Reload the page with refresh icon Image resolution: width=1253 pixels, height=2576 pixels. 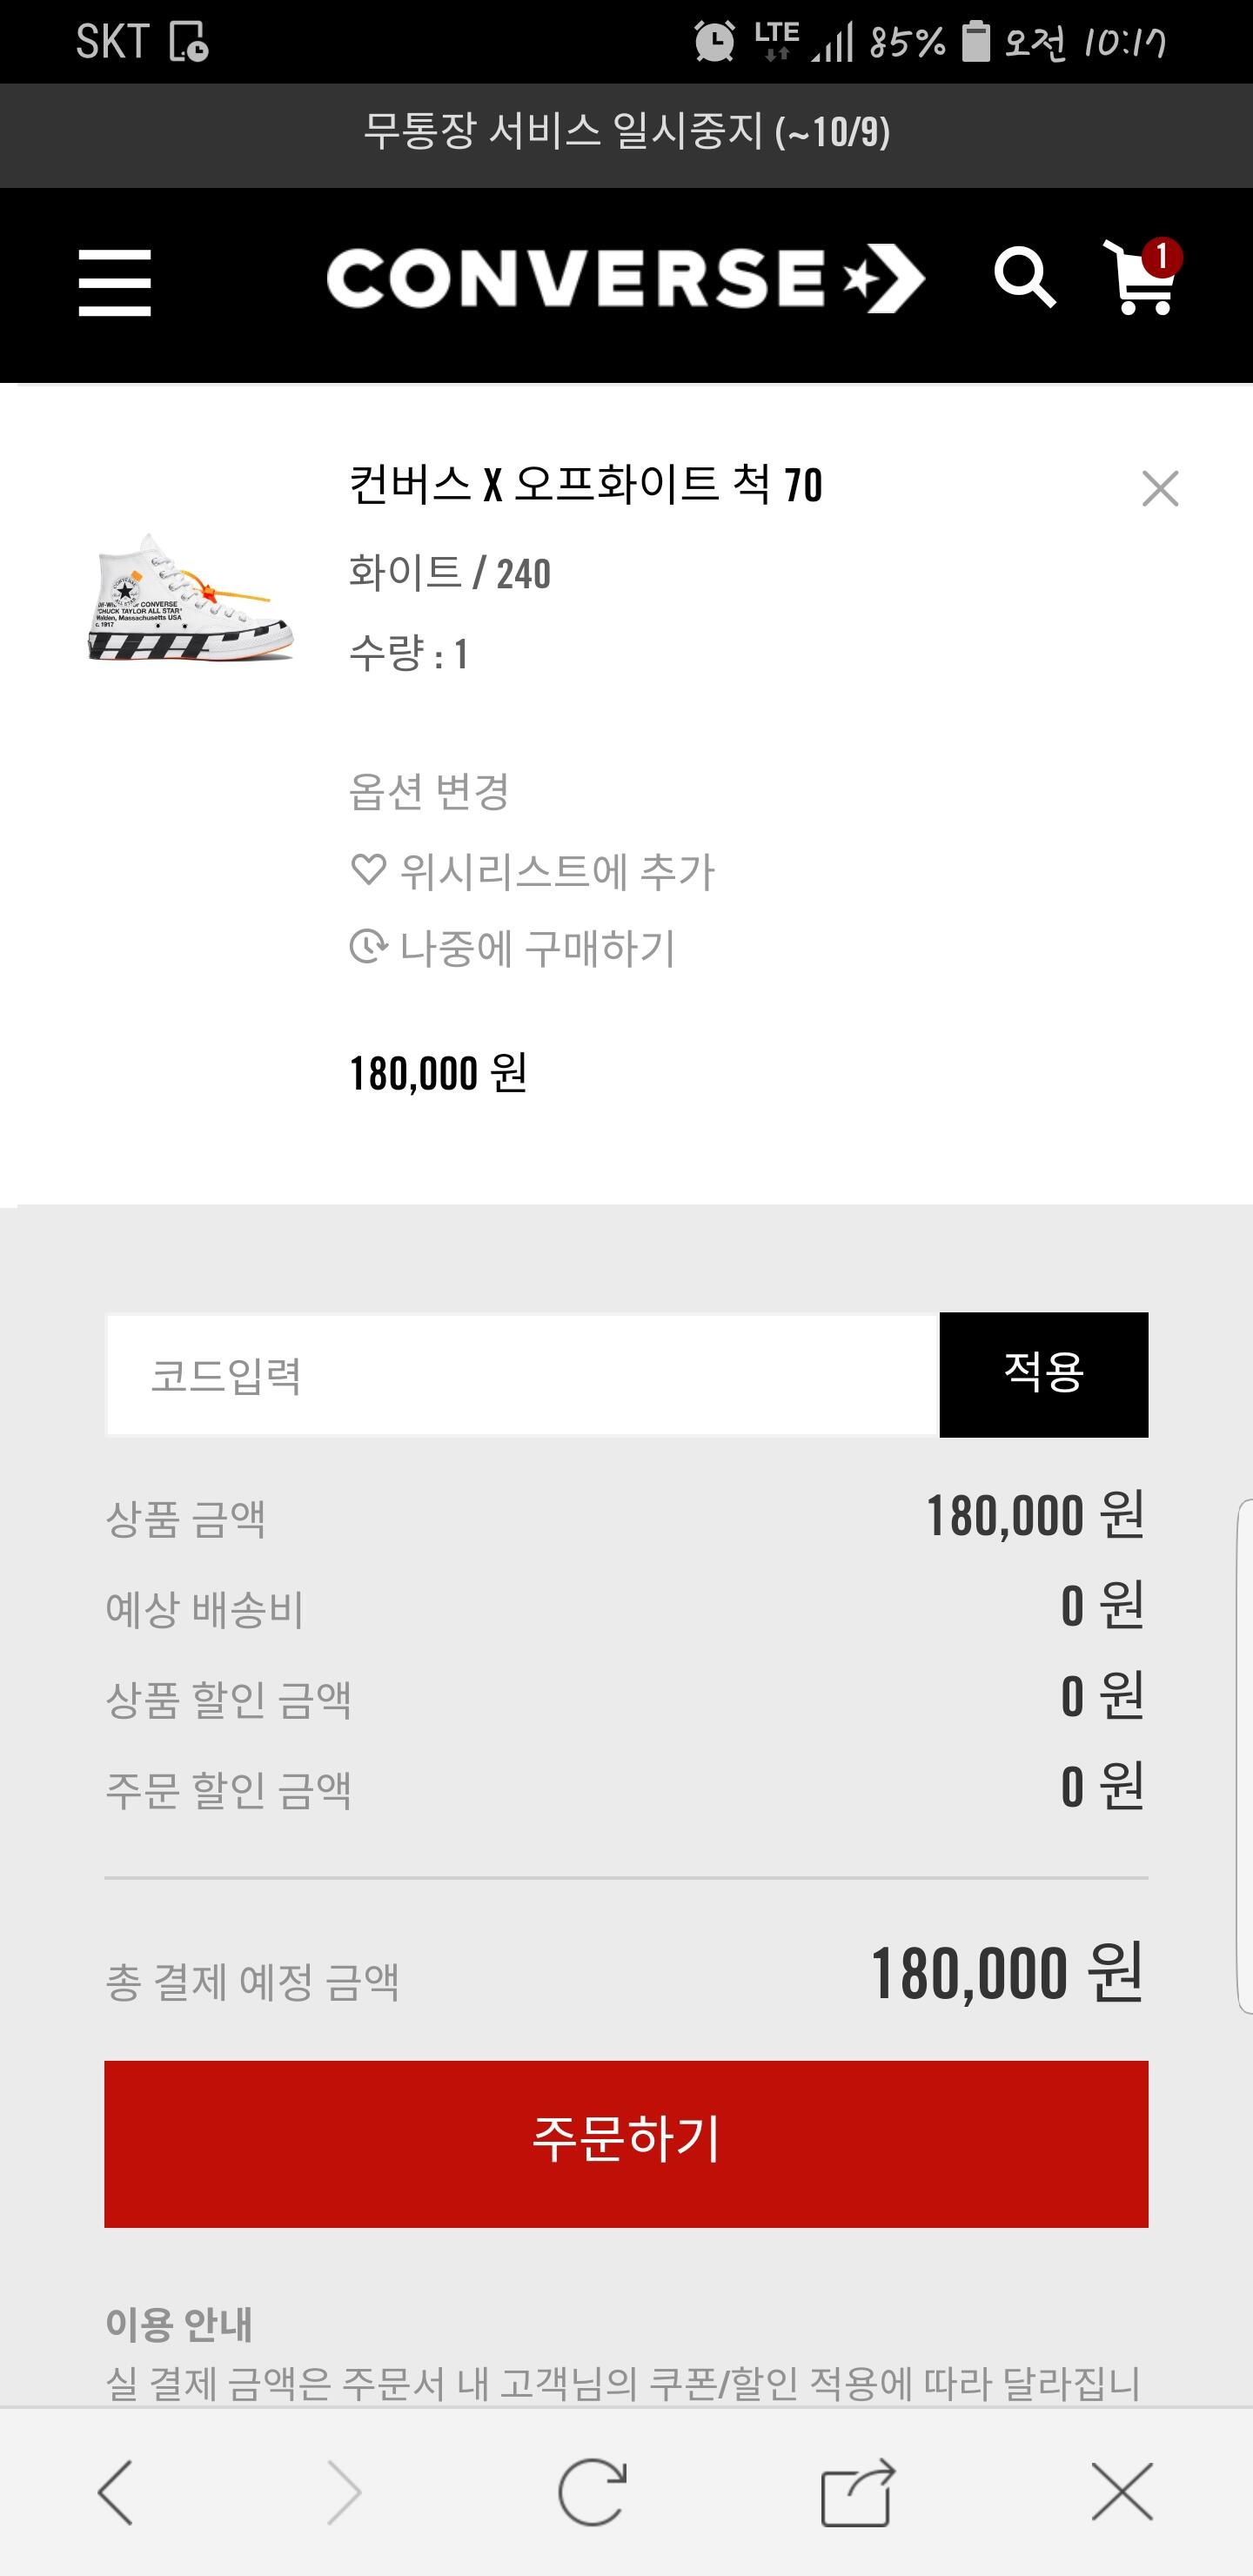coord(592,2492)
